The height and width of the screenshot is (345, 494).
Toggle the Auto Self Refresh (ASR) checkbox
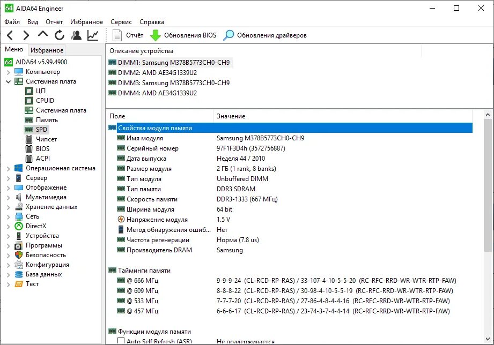[121, 341]
